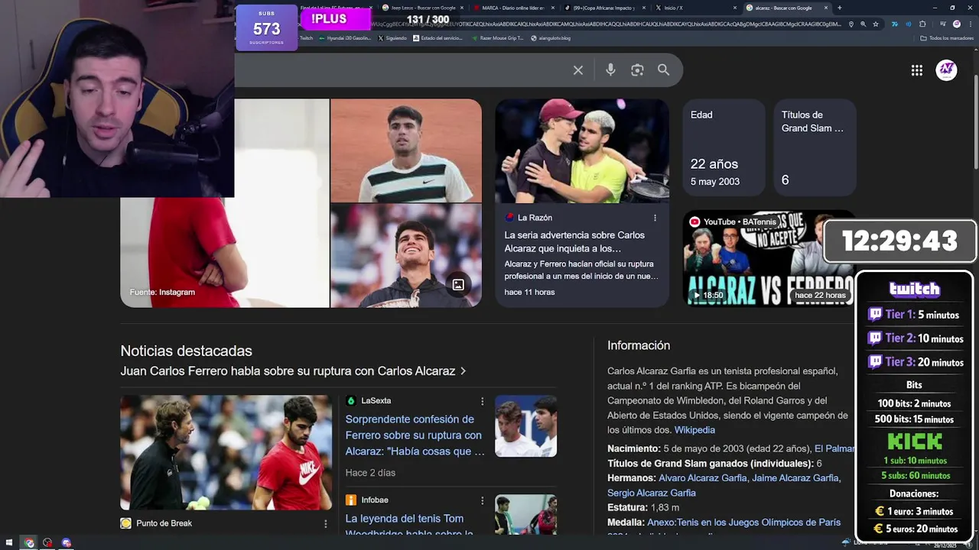This screenshot has height=550, width=979.
Task: Click the zoom magnifier in address bar
Action: (863, 24)
